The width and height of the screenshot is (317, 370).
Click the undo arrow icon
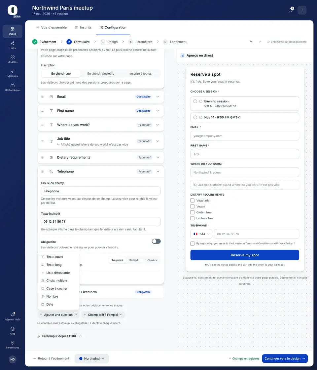[x=251, y=42]
